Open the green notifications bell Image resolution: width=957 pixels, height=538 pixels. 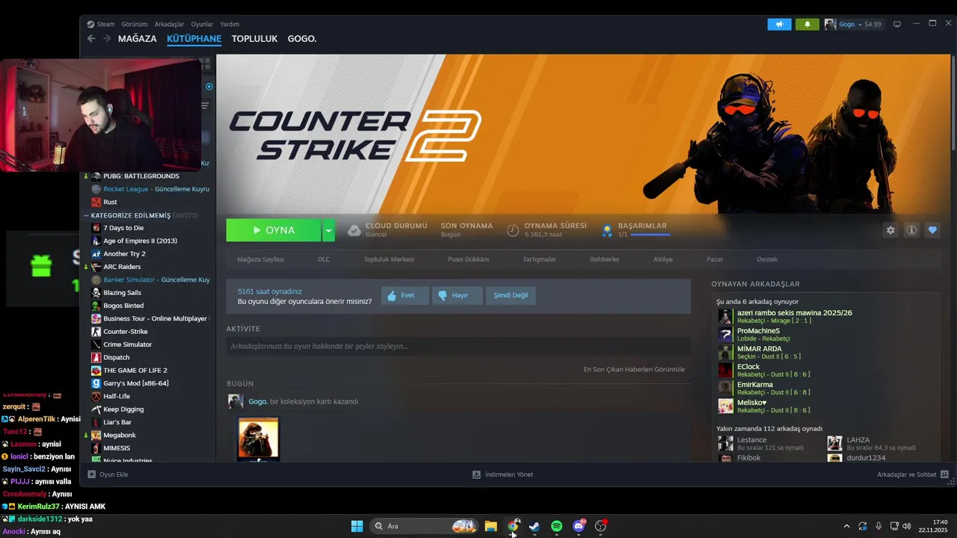pos(807,24)
